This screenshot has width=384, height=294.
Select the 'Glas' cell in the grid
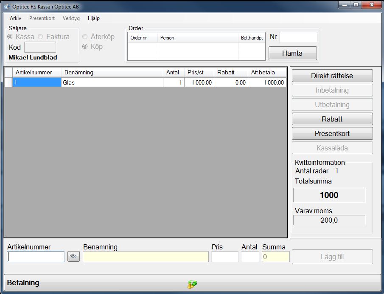coord(112,82)
